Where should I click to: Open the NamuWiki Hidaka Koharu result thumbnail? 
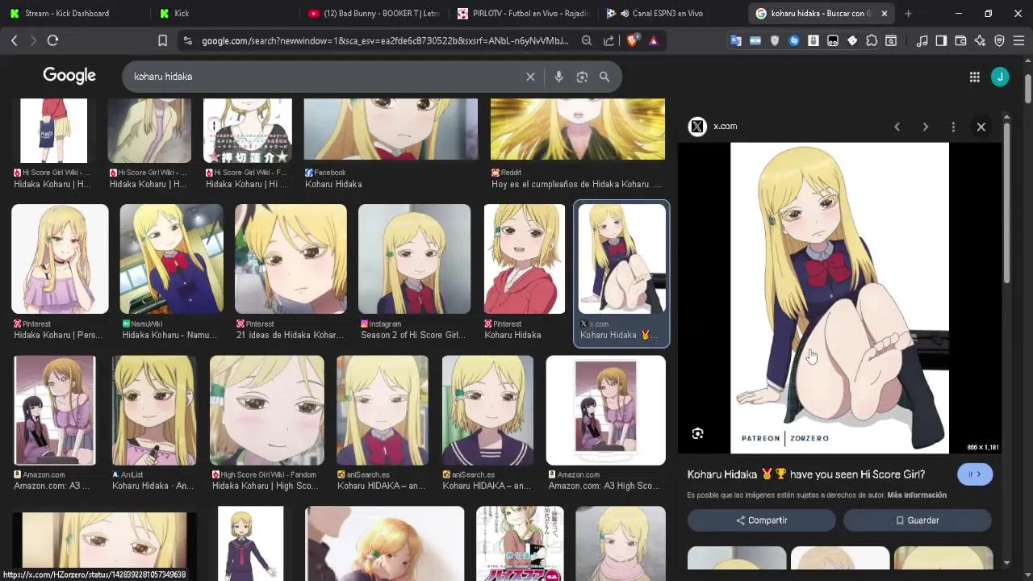pos(171,258)
